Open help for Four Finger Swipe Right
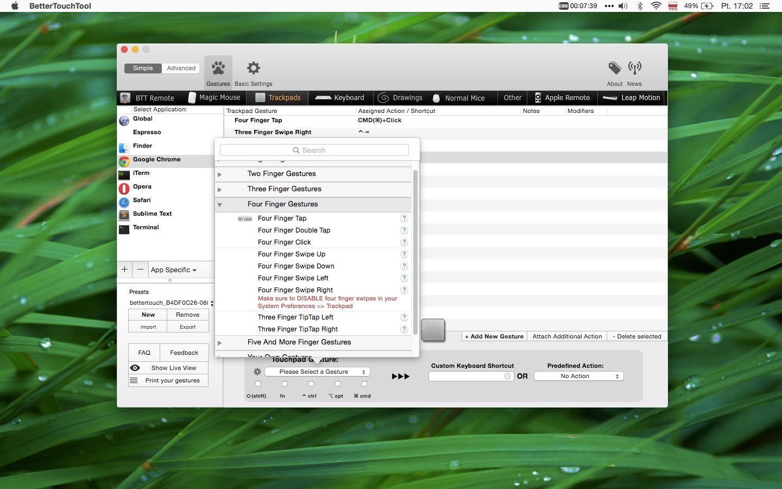 click(x=404, y=290)
